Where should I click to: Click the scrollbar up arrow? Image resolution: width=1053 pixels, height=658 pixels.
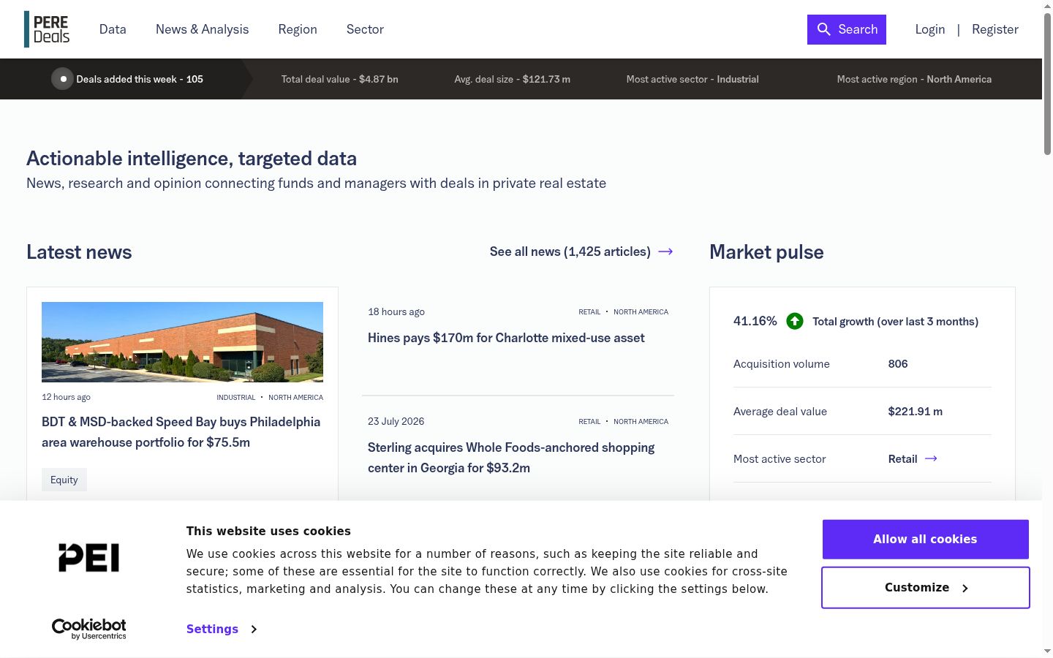(1047, 6)
